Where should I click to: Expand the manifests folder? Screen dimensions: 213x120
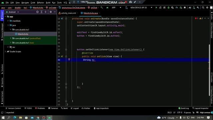[8, 21]
